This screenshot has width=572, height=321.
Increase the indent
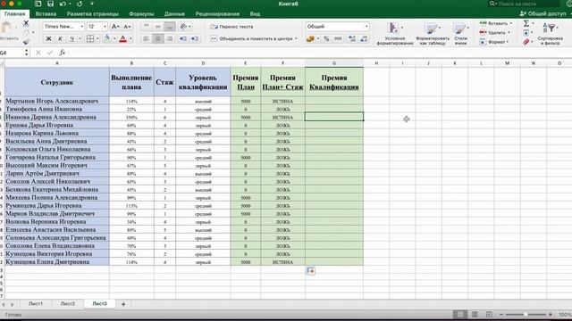pos(195,38)
